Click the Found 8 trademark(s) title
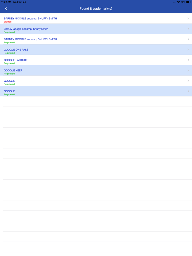The width and height of the screenshot is (192, 256). pos(96,8)
